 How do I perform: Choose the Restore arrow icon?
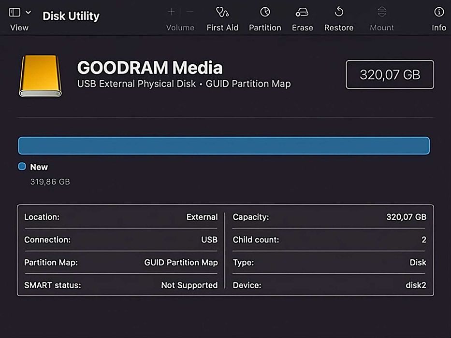tap(339, 12)
